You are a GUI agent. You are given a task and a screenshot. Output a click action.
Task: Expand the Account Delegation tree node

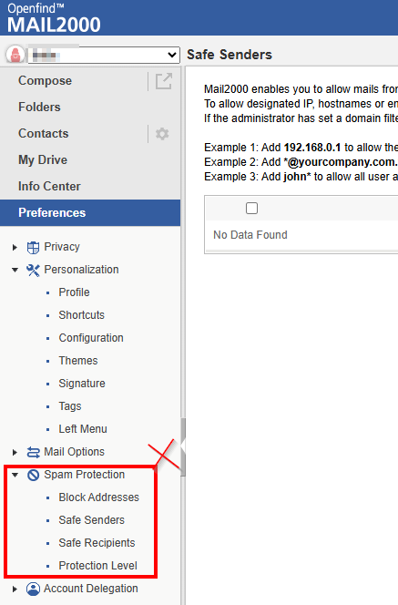pos(15,590)
